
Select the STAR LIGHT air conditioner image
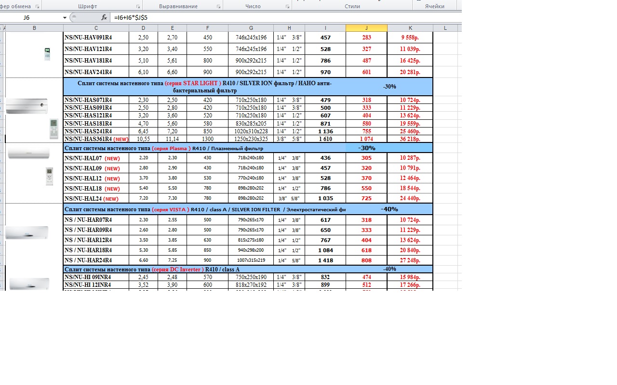[27, 106]
